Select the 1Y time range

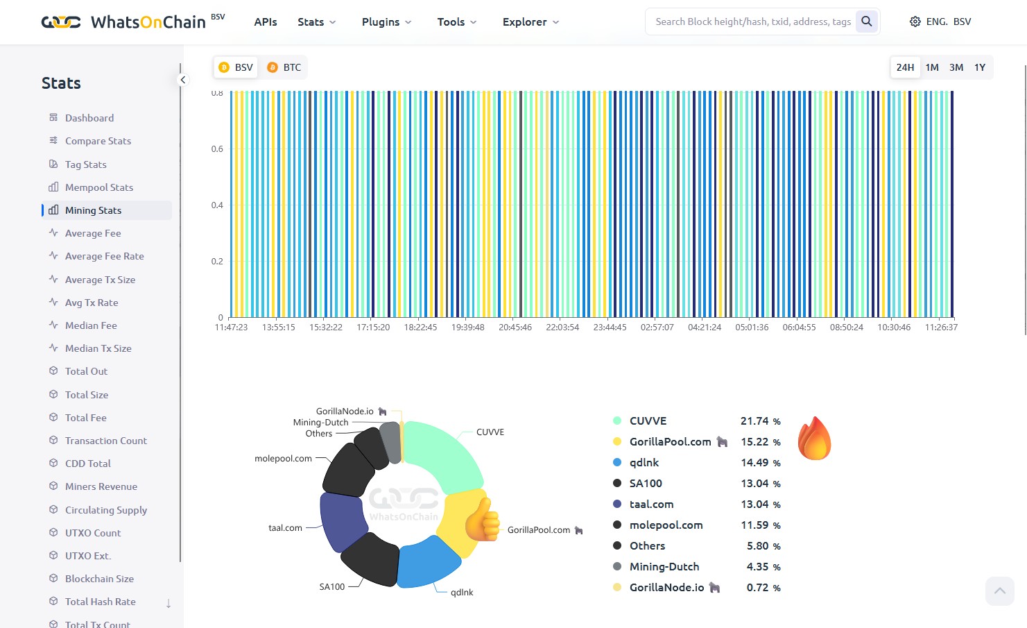(x=980, y=67)
